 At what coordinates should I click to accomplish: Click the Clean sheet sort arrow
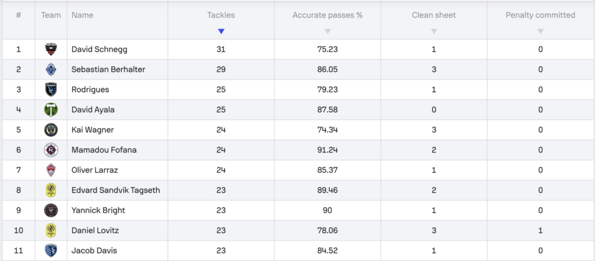coord(434,31)
